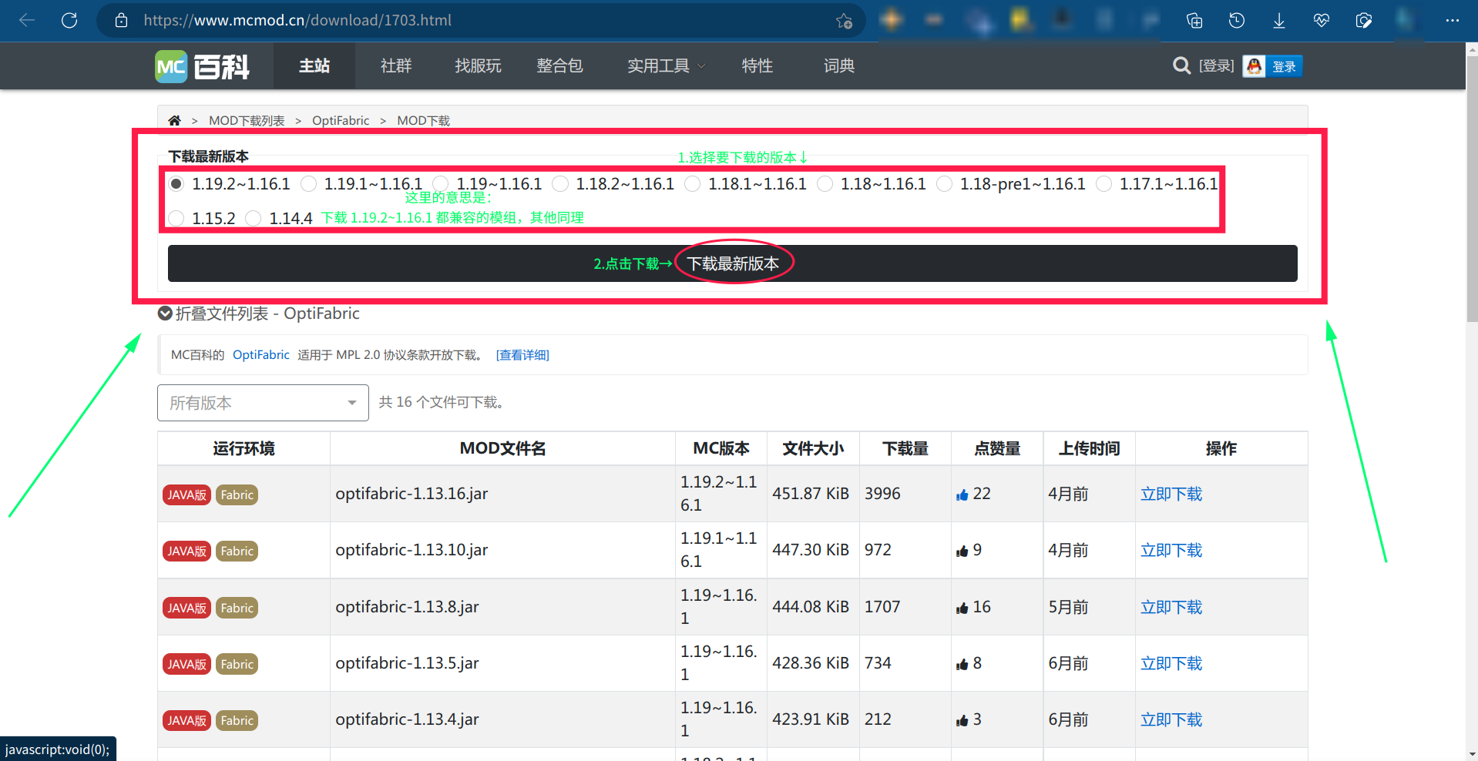Viewport: 1478px width, 761px height.
Task: Collapse the 折叠文件列表 section
Action: point(165,313)
